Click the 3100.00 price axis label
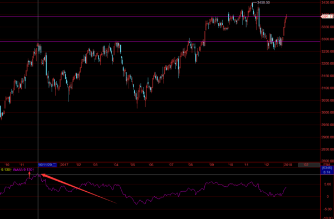 328,88
